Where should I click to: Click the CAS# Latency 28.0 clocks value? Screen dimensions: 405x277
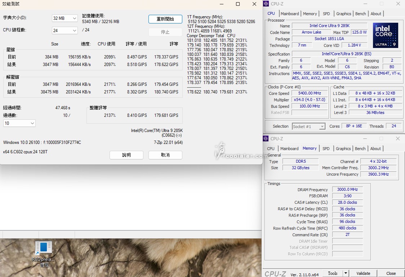pyautogui.click(x=347, y=202)
